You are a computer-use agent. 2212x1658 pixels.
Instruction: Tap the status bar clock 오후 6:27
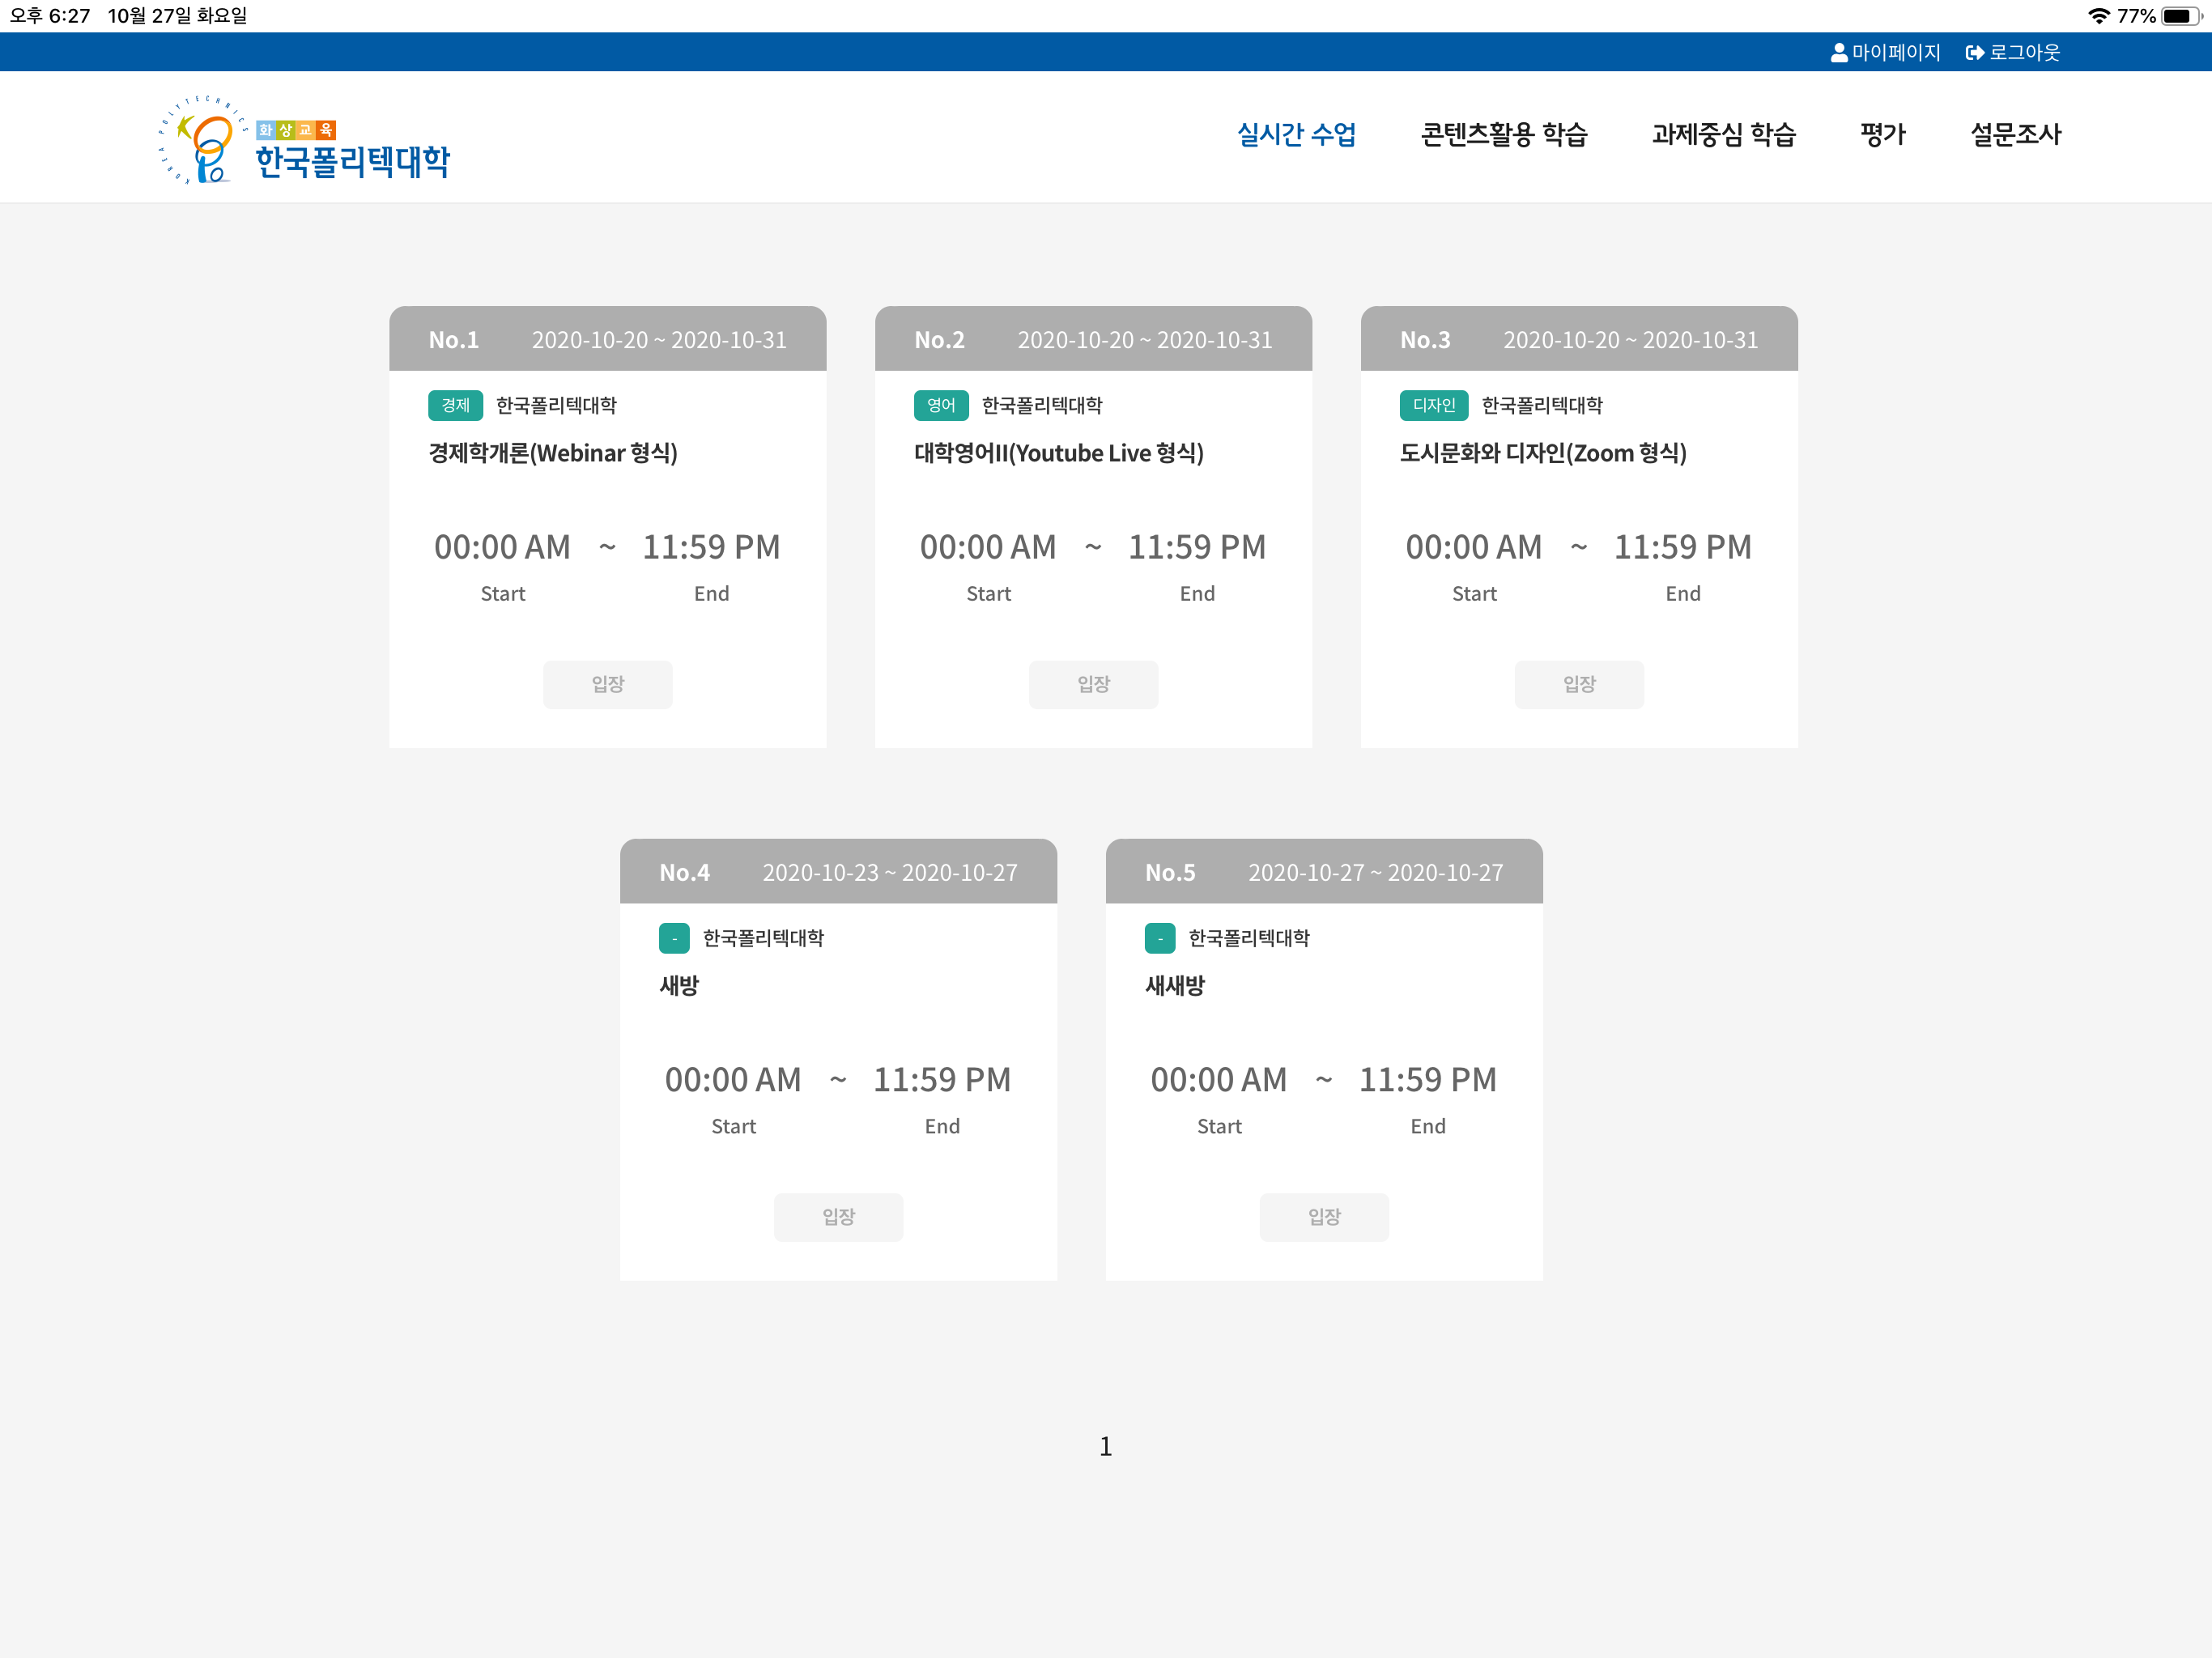50,16
